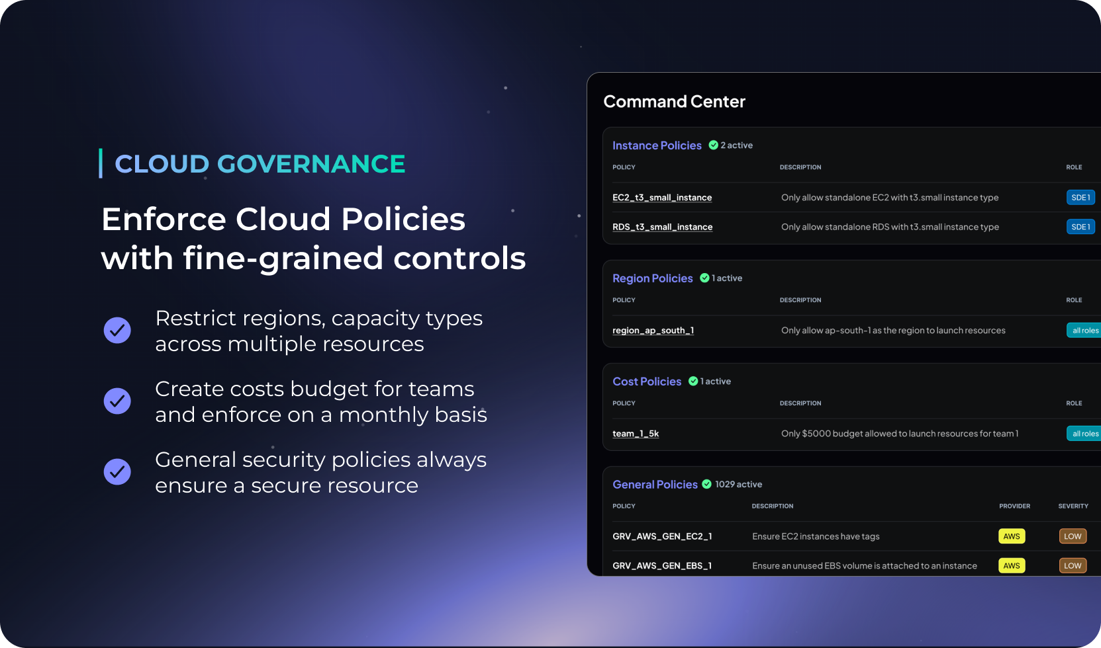Expand the Region Policies section
Viewport: 1101px width, 648px height.
pyautogui.click(x=653, y=278)
